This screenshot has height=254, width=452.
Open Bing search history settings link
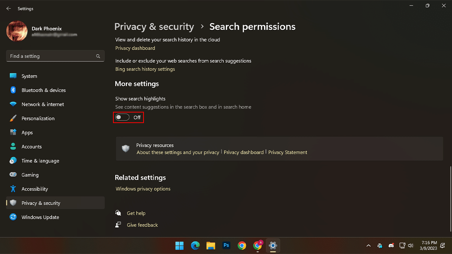coord(145,69)
